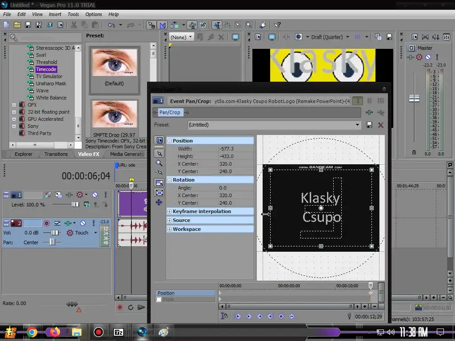Open the (Untitled) preset dropdown
This screenshot has width=455, height=341.
coord(357,125)
